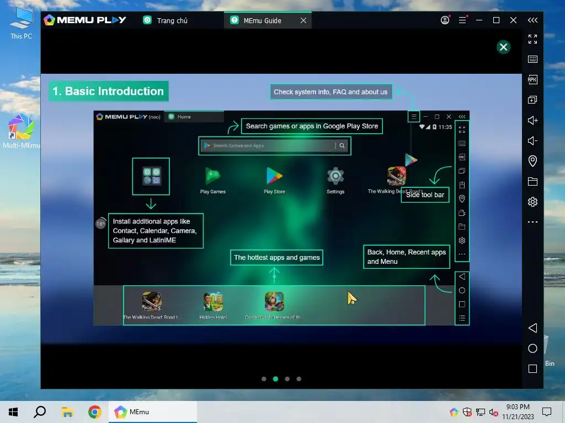Open the GPS location pin tool
Viewport: 565px width, 423px height.
(x=532, y=161)
